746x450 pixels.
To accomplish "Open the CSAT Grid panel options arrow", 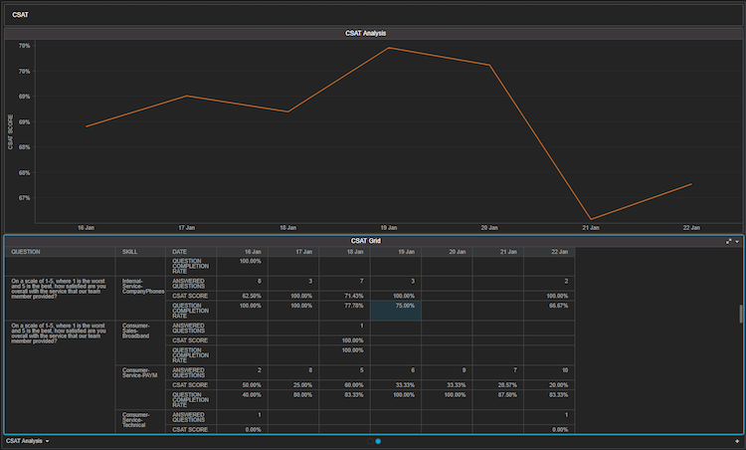I will coord(737,242).
